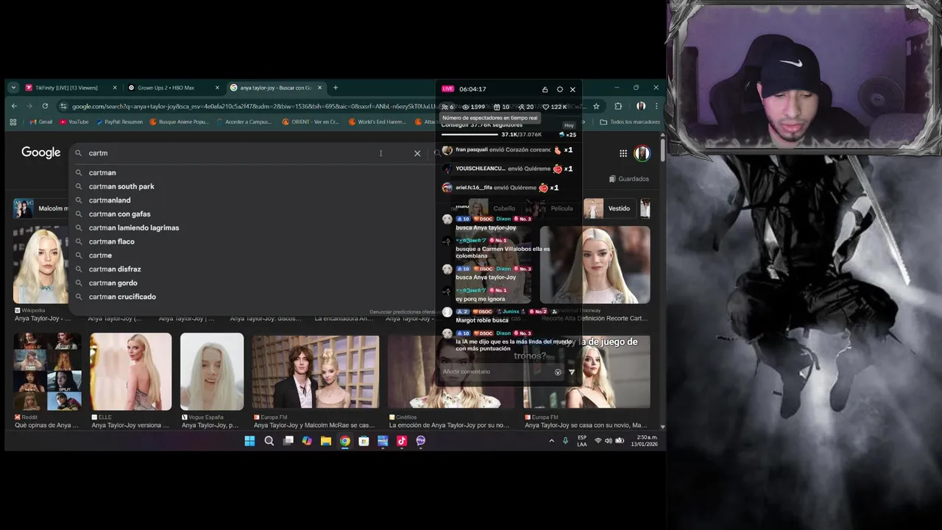Open the World's End Harem bookmark
Image resolution: width=942 pixels, height=530 pixels.
coord(377,122)
